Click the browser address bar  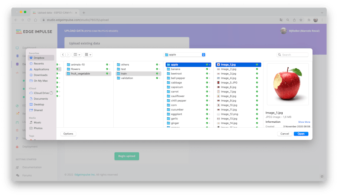click(x=159, y=20)
